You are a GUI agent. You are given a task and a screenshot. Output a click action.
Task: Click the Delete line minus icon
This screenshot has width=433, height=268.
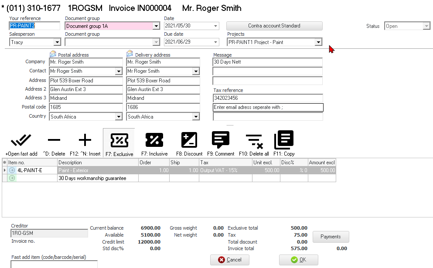pyautogui.click(x=54, y=140)
